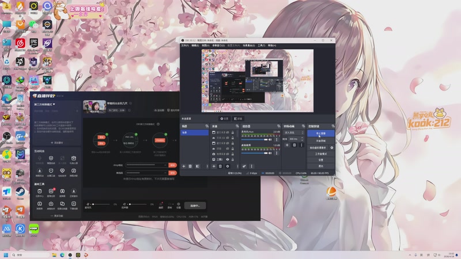The image size is (461, 259).
Task: Enable 工作室模式 in OBS Controls
Action: 320,154
